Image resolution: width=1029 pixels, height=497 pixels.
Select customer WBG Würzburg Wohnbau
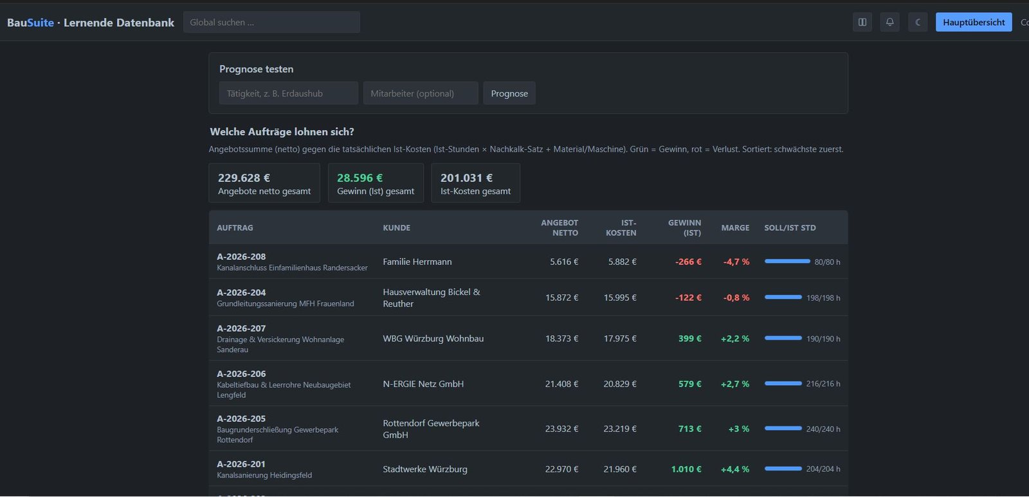pyautogui.click(x=433, y=338)
